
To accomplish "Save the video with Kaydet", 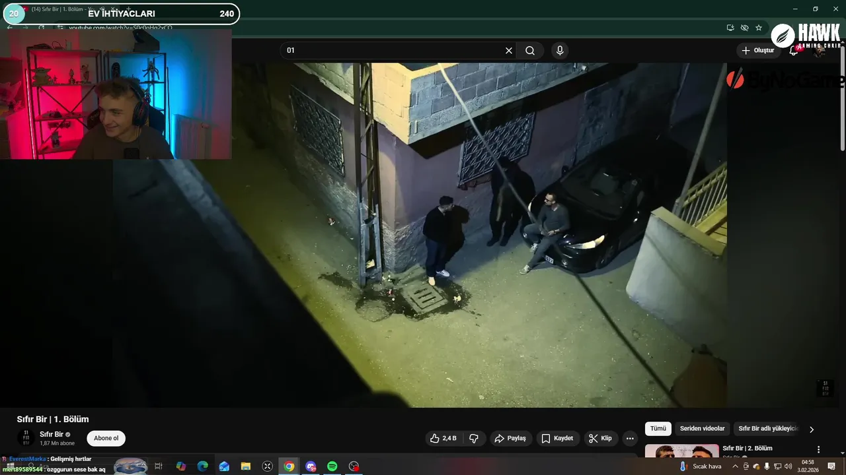I will click(558, 438).
